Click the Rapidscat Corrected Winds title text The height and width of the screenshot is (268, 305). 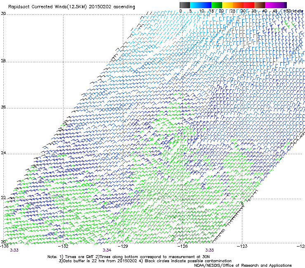click(x=71, y=7)
